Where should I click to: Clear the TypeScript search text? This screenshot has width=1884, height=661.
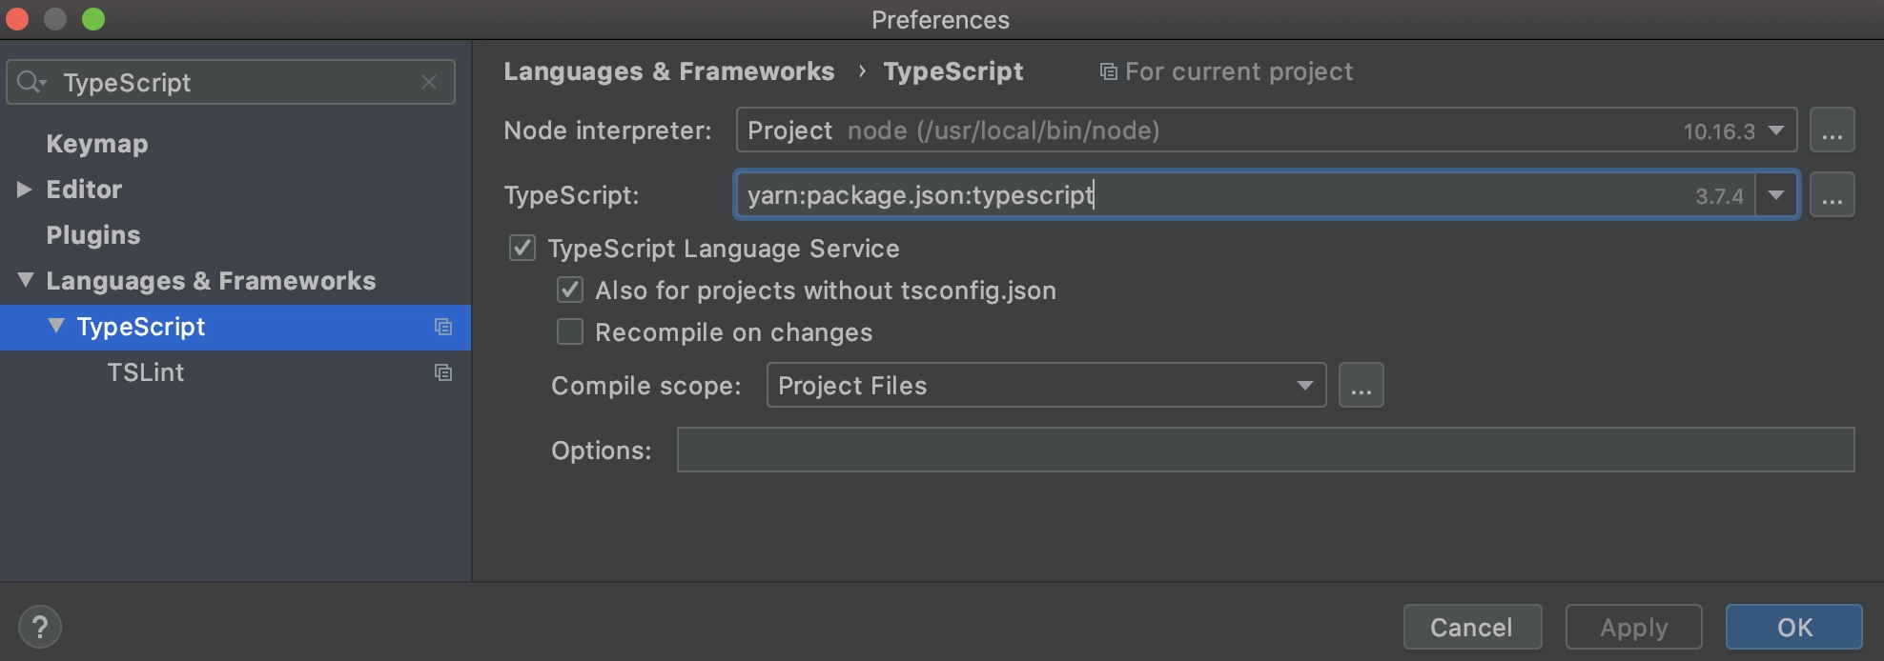click(x=429, y=83)
